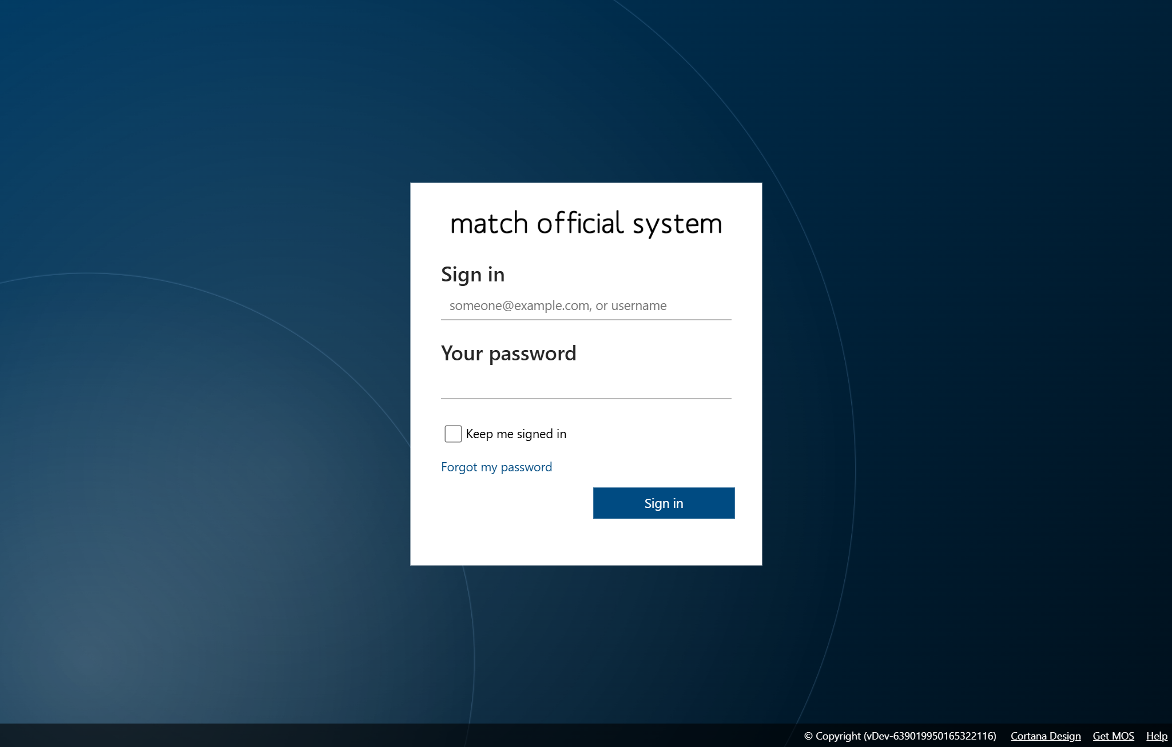1172x747 pixels.
Task: Enable the Keep me signed in checkbox
Action: 452,434
